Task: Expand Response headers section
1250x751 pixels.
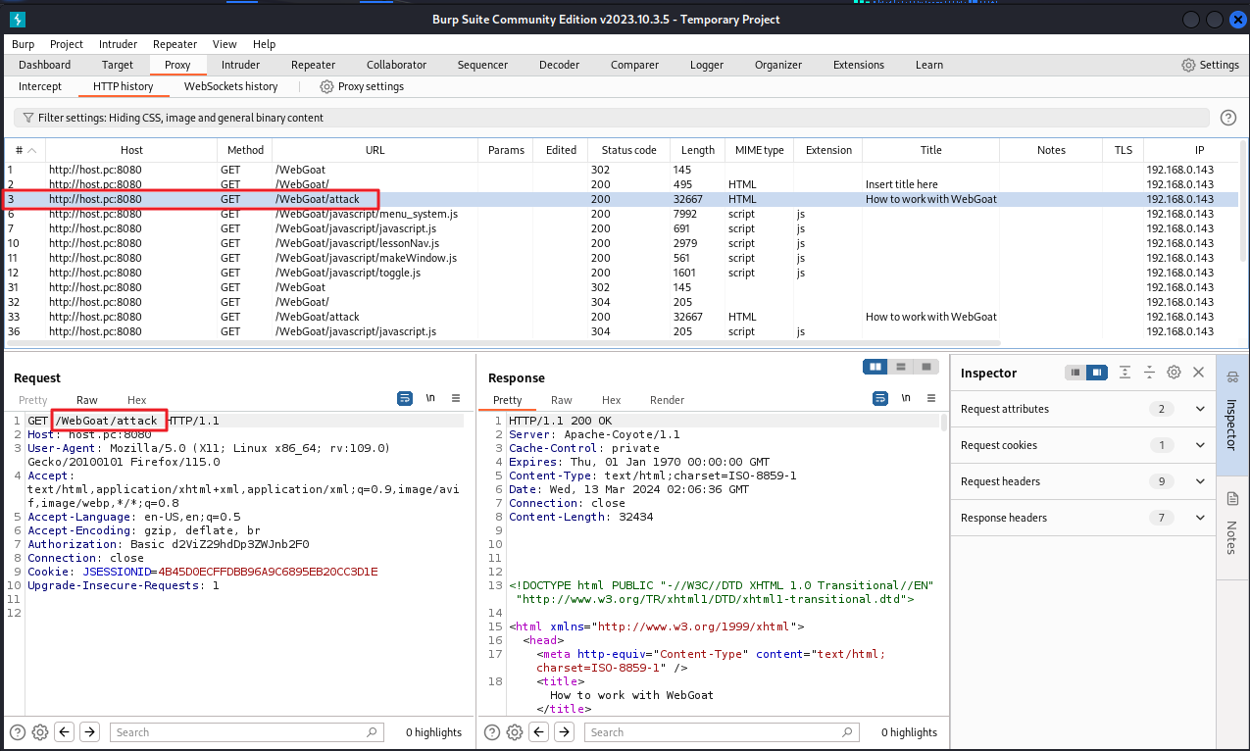Action: (x=1200, y=518)
